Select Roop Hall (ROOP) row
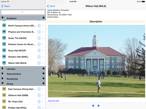Screen dimensions: 146x109 coord(23,51)
